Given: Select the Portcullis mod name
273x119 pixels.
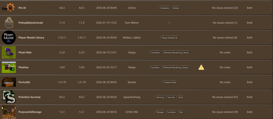Looking at the screenshot, I should click(x=24, y=82).
